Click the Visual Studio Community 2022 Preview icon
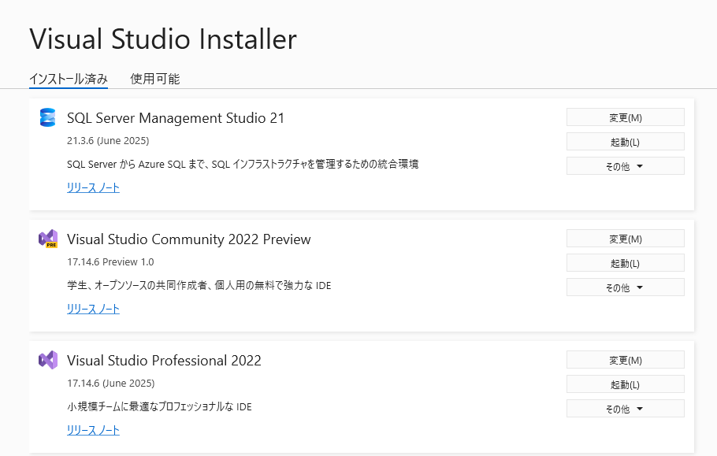 pos(48,239)
